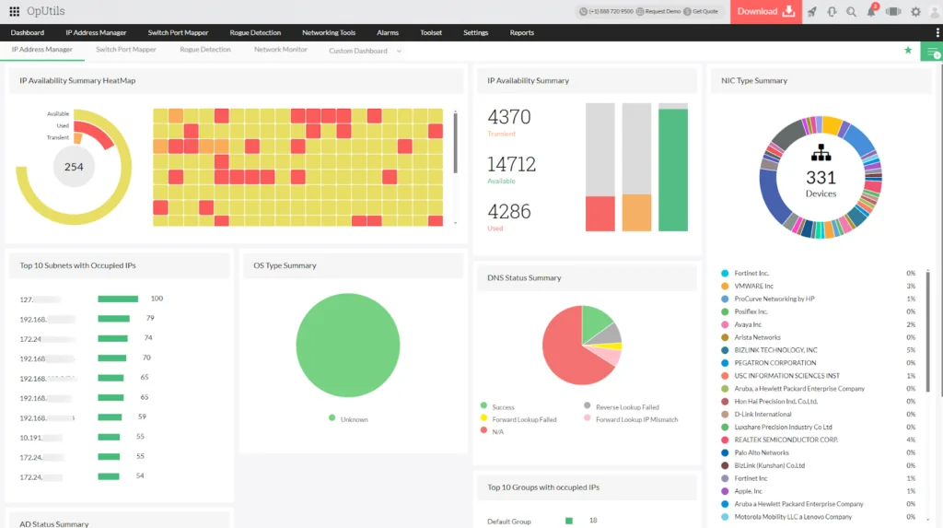Open the Networking Tools menu

(329, 32)
